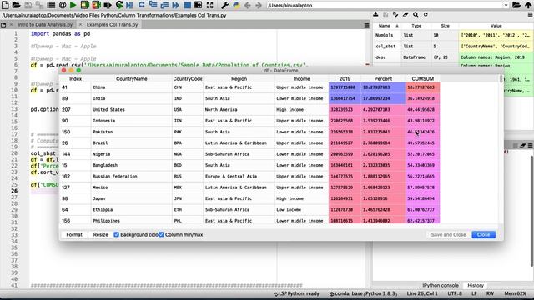The height and width of the screenshot is (300, 534).
Task: Open Preferences wrench icon
Action: click(224, 5)
